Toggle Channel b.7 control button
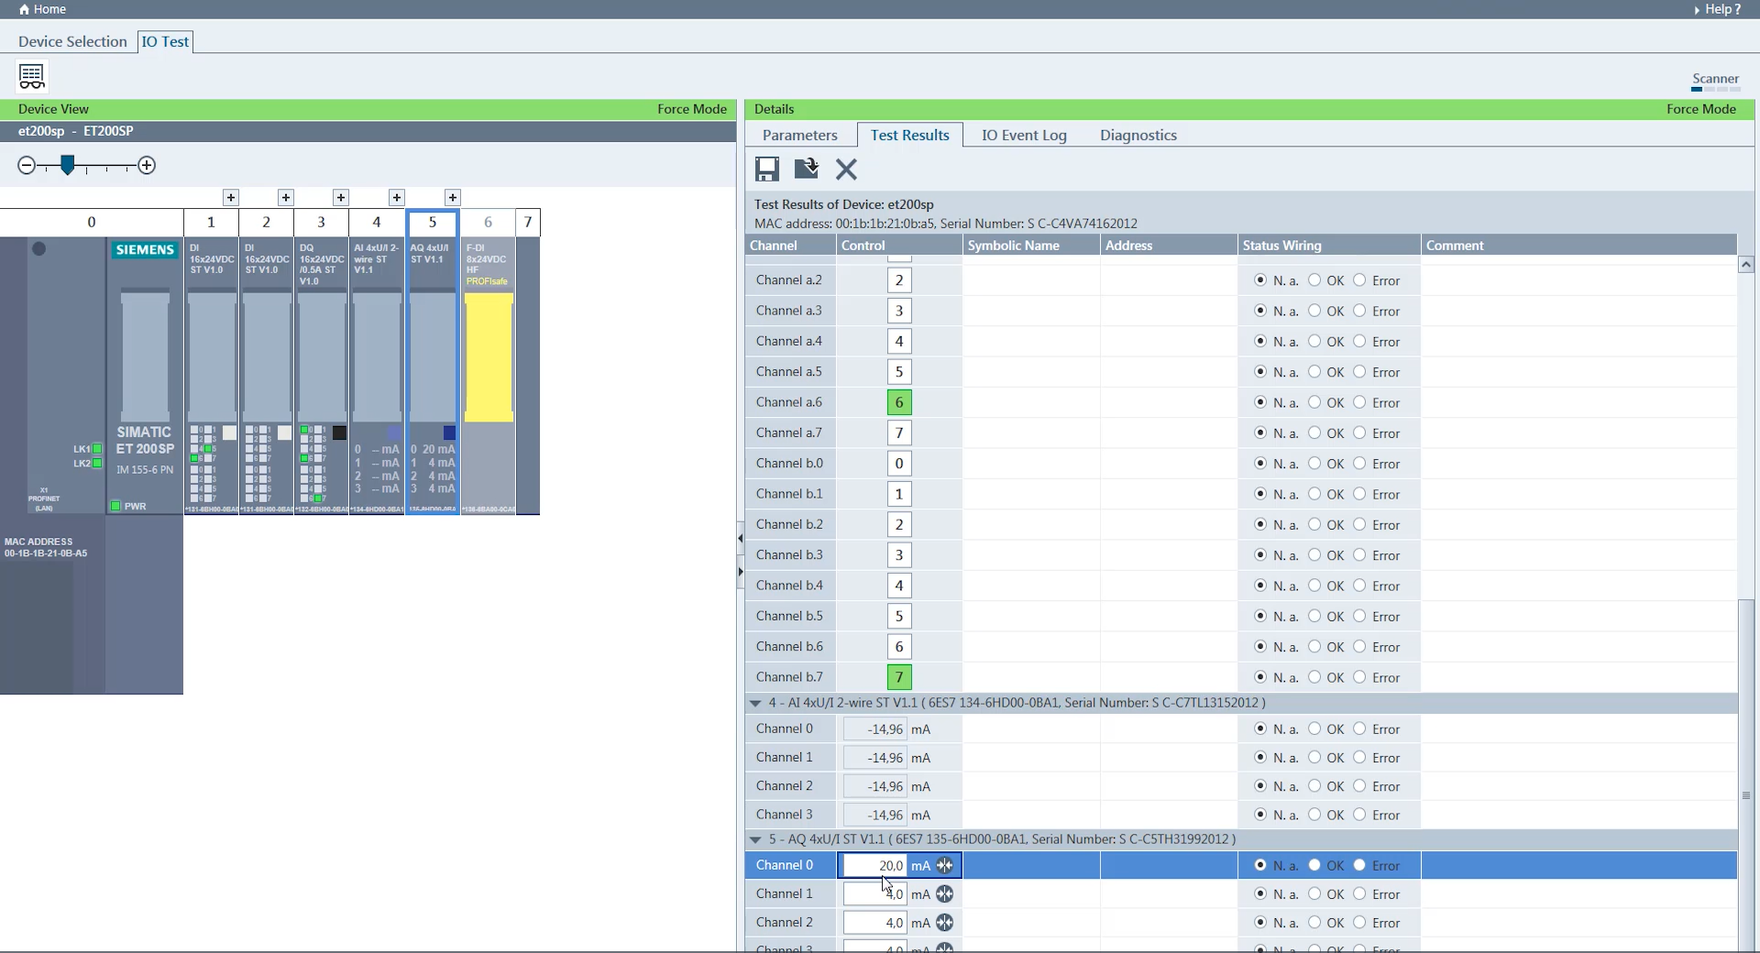The height and width of the screenshot is (953, 1760). tap(898, 677)
